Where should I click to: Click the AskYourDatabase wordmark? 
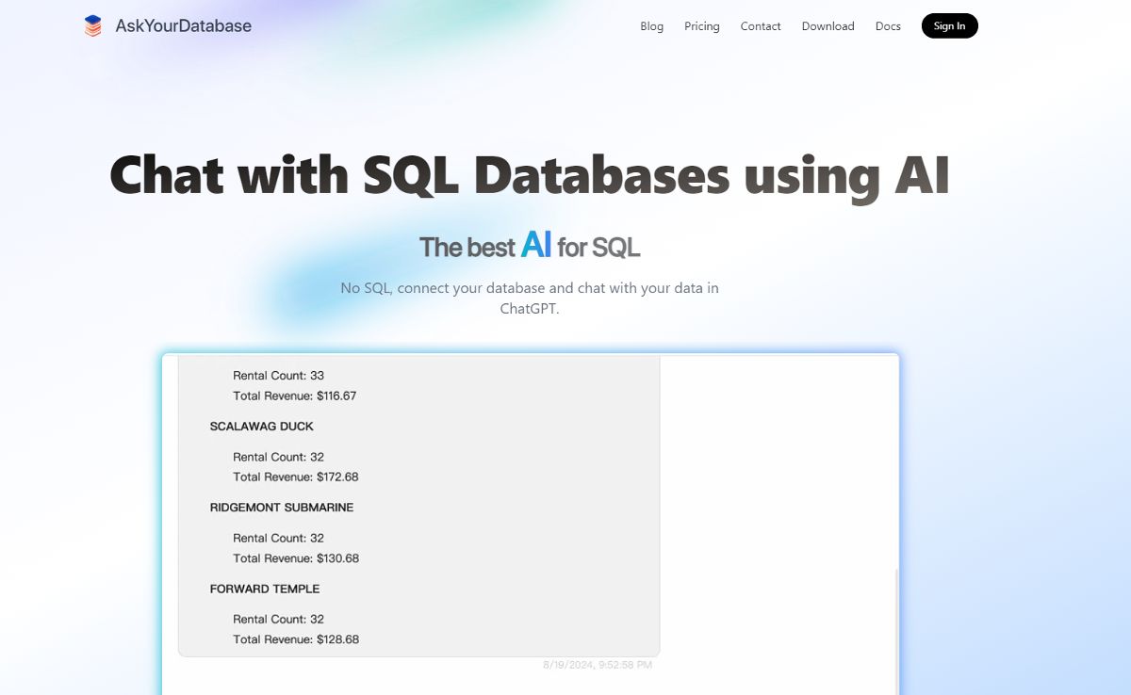[181, 25]
